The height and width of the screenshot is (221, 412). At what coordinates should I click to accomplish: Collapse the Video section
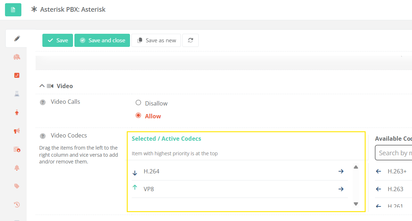(42, 86)
